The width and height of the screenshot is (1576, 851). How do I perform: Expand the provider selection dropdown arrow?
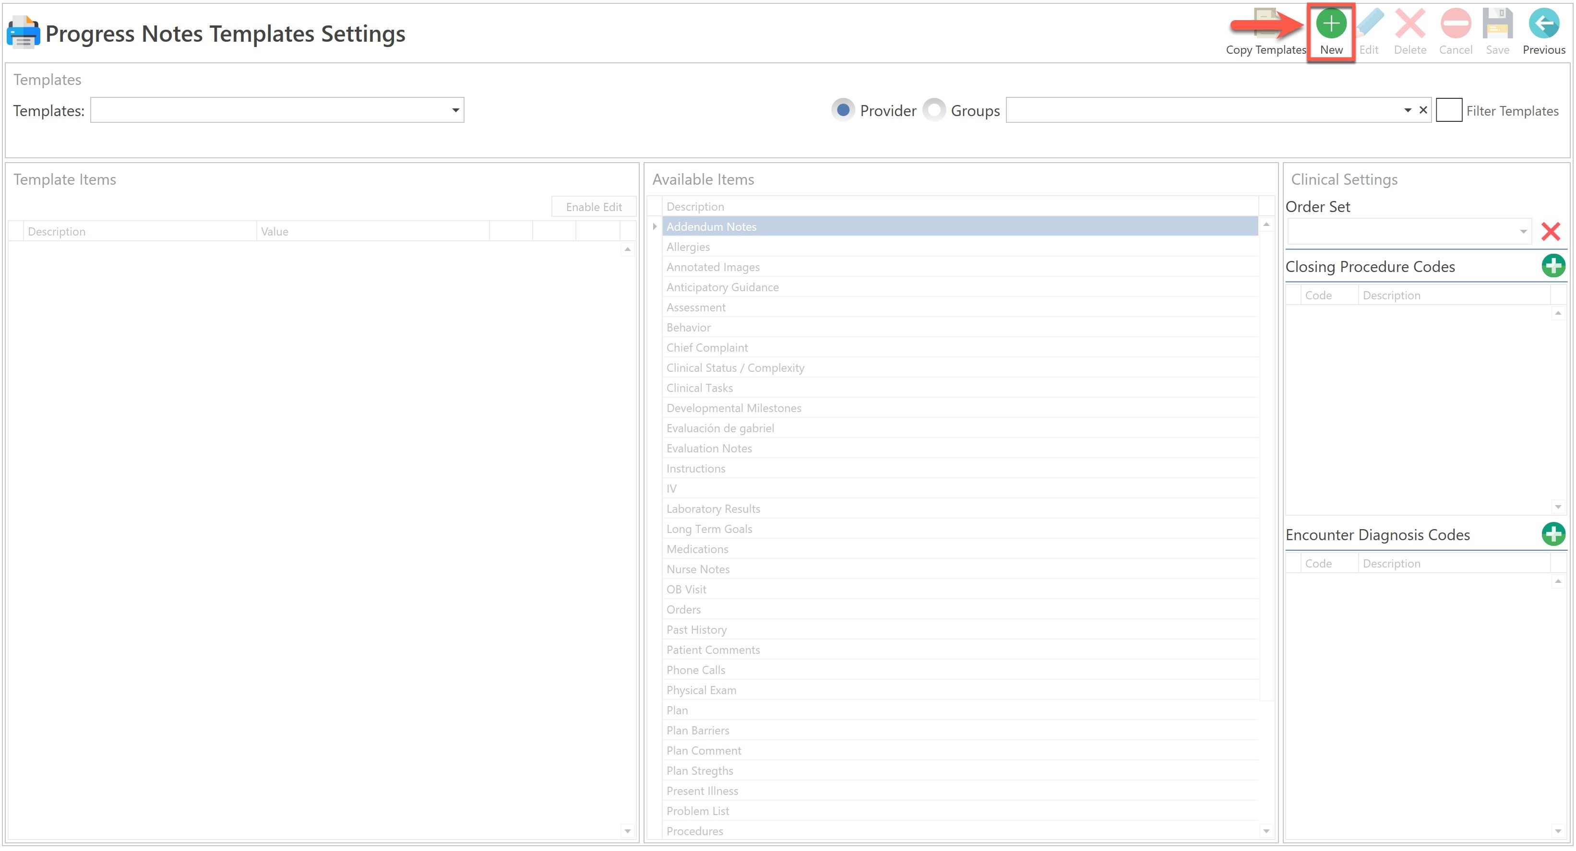(1407, 110)
